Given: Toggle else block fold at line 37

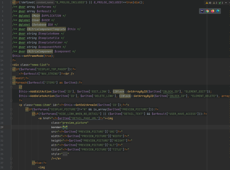Looking at the screenshot, I should tap(11, 163).
